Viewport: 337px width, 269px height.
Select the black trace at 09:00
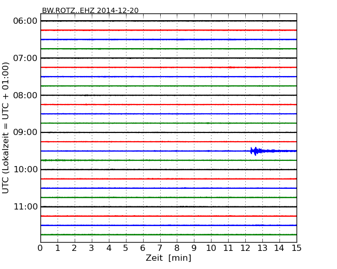click(168, 132)
